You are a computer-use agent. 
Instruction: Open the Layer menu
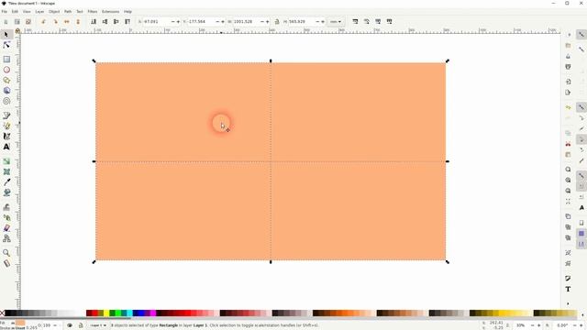(x=39, y=12)
